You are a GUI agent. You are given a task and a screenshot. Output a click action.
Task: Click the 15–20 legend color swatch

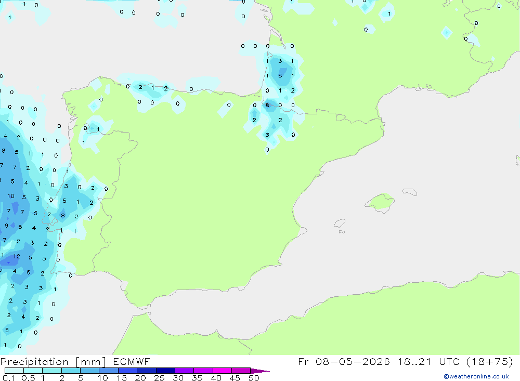click(127, 371)
